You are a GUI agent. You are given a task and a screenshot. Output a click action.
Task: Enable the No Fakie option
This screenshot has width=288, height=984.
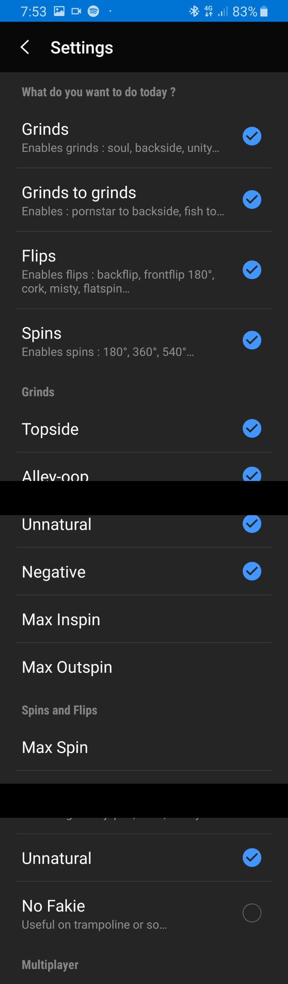(252, 913)
